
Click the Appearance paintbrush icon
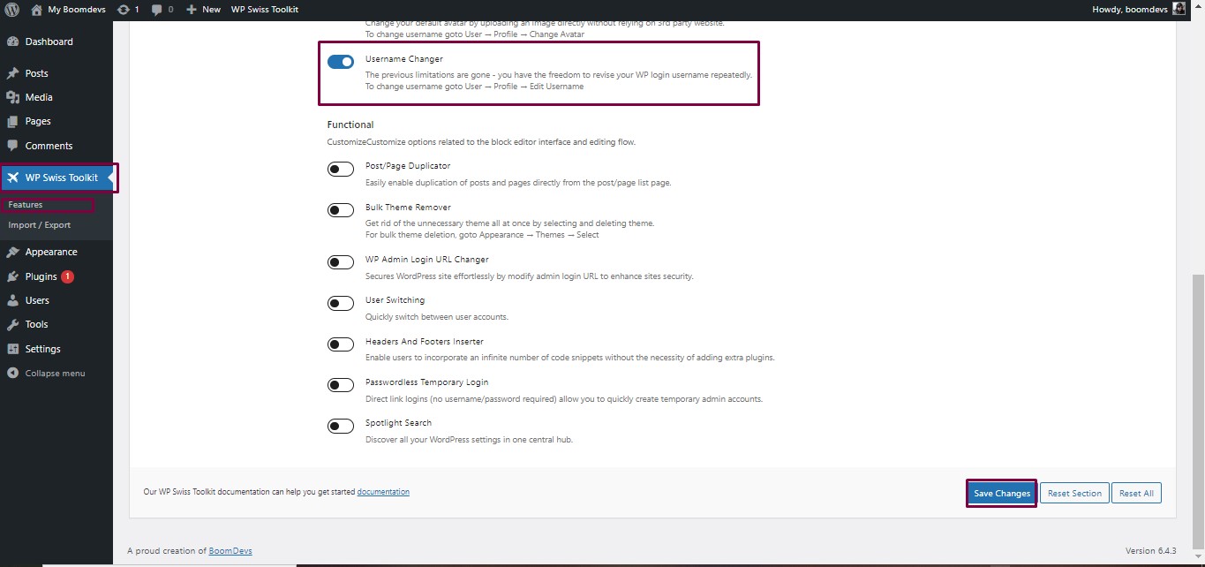click(x=12, y=252)
